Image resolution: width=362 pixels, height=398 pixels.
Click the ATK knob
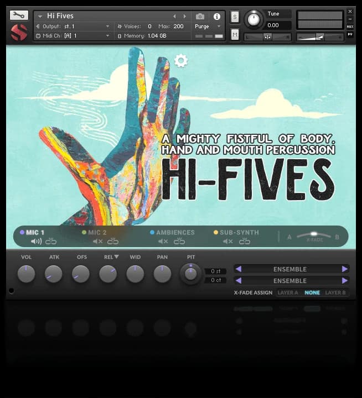pos(53,274)
